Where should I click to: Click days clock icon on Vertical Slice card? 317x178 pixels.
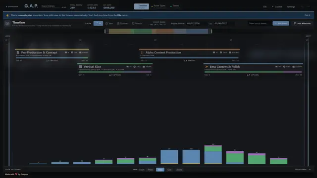tap(134, 67)
